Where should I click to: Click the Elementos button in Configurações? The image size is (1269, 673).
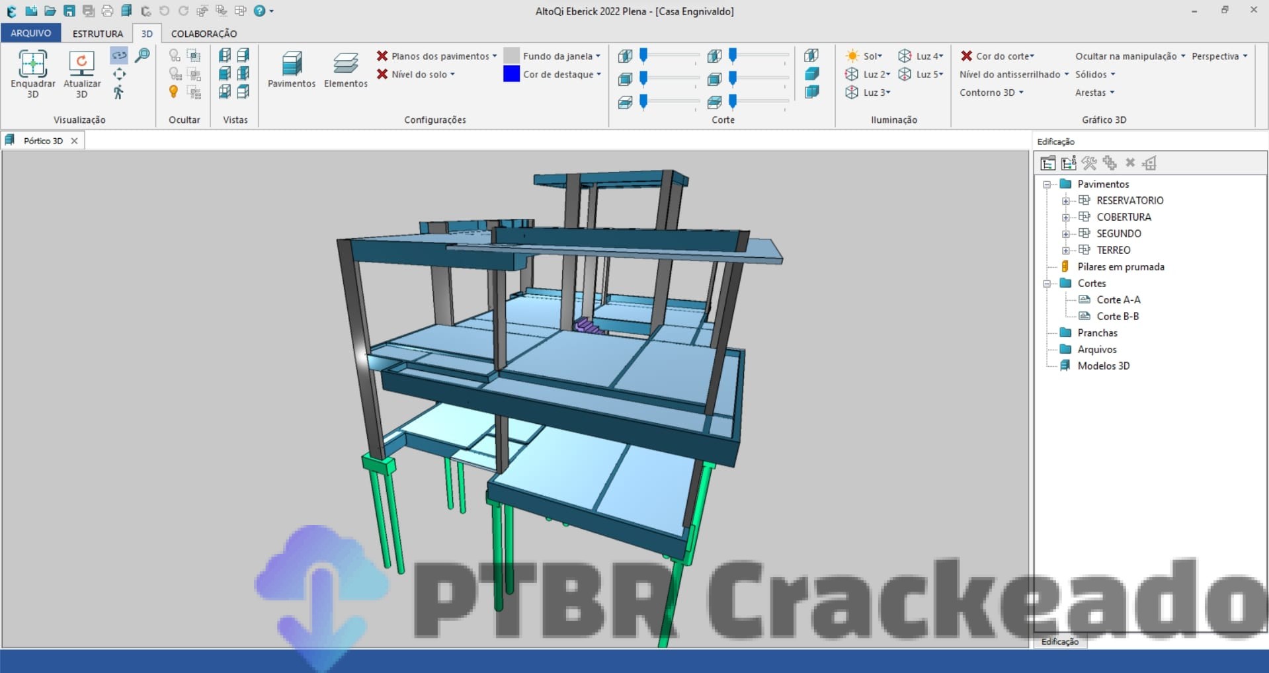point(346,69)
